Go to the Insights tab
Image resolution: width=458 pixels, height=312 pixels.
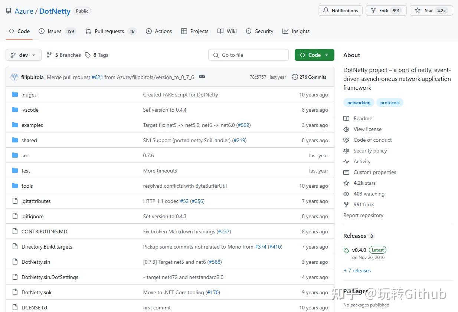click(300, 31)
